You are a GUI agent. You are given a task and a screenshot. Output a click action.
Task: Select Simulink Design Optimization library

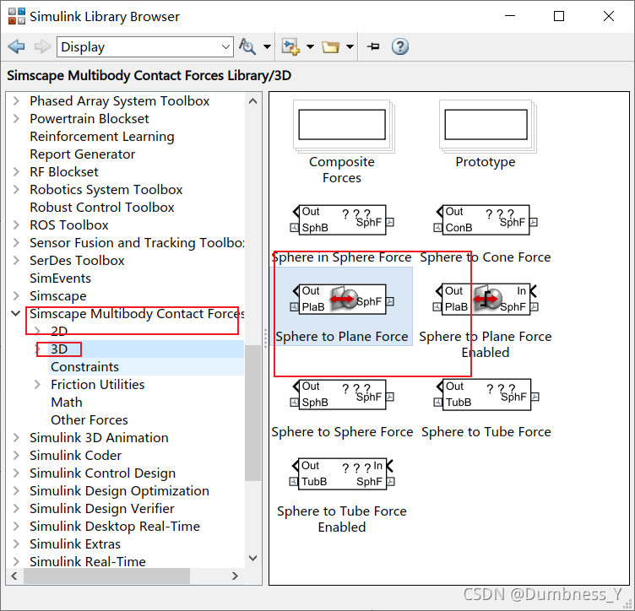119,491
